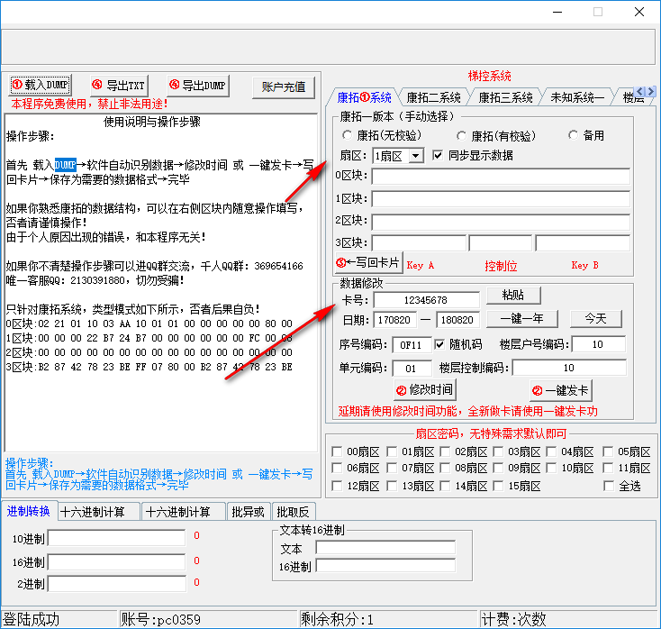Switch to 康拓二系统 tab

pyautogui.click(x=433, y=98)
